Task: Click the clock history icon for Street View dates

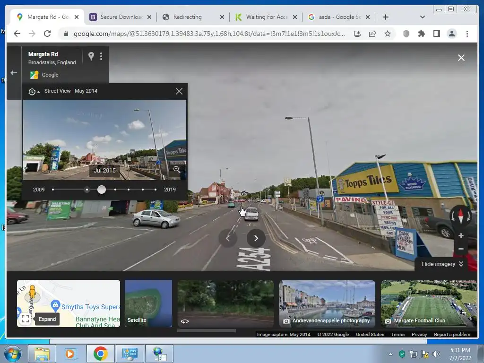Action: pyautogui.click(x=32, y=92)
